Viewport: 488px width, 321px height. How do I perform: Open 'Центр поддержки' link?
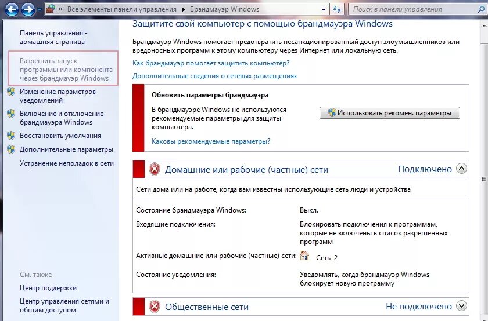click(x=48, y=288)
